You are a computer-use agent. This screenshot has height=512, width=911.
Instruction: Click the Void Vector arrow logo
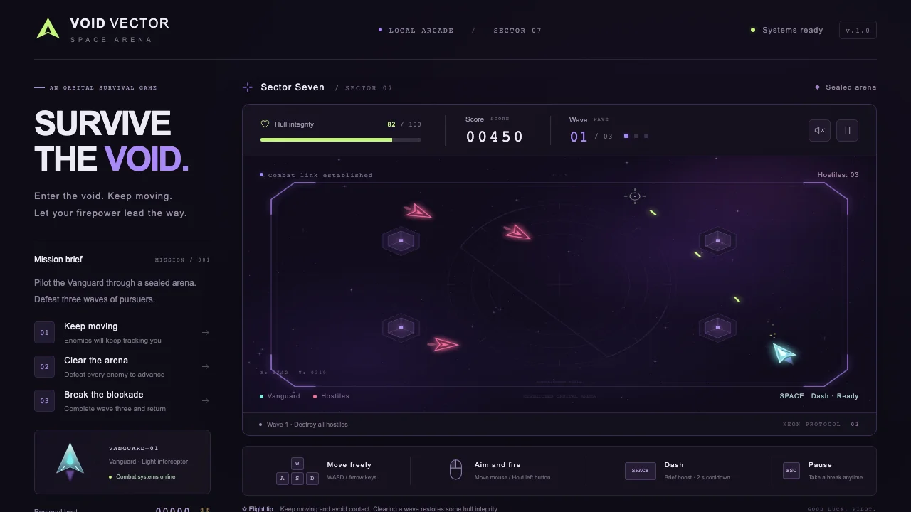[x=48, y=29]
